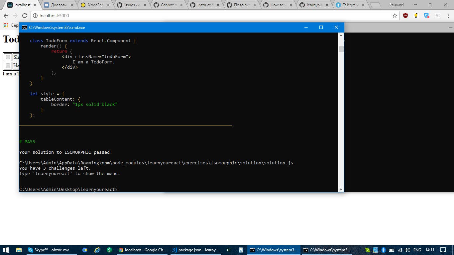Click the '# PASS' line in cmd
Screen dimensions: 454x255
pyautogui.click(x=27, y=142)
